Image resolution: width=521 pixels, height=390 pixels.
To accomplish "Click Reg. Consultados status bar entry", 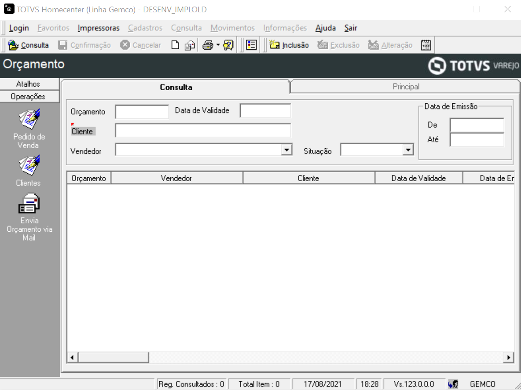I will pyautogui.click(x=192, y=384).
